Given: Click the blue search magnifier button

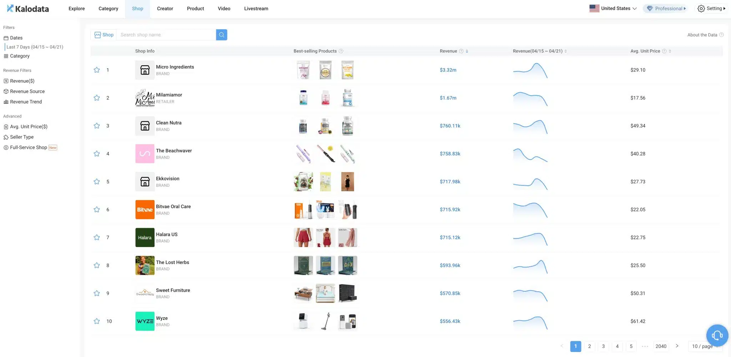Looking at the screenshot, I should pyautogui.click(x=222, y=35).
